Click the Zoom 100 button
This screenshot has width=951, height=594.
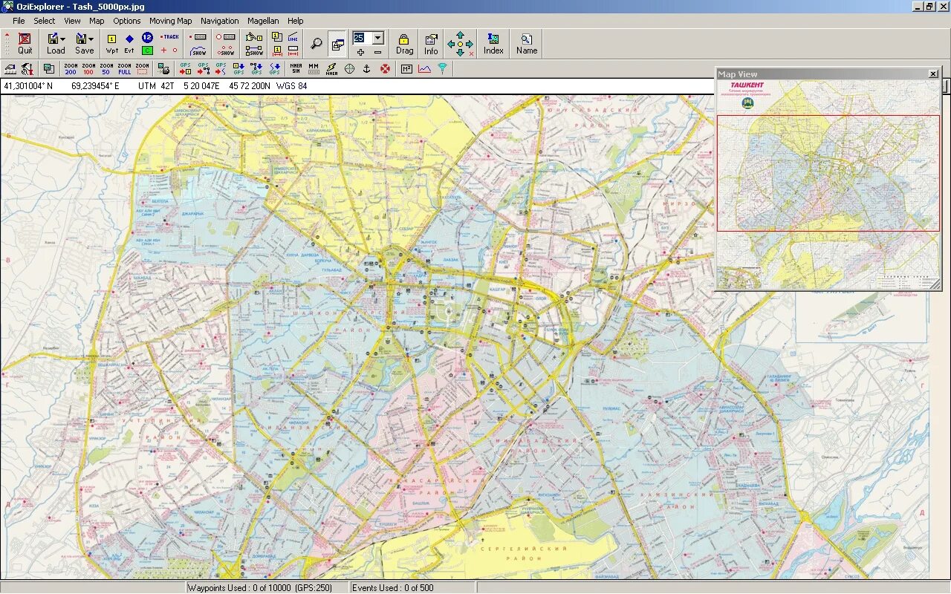[x=88, y=69]
